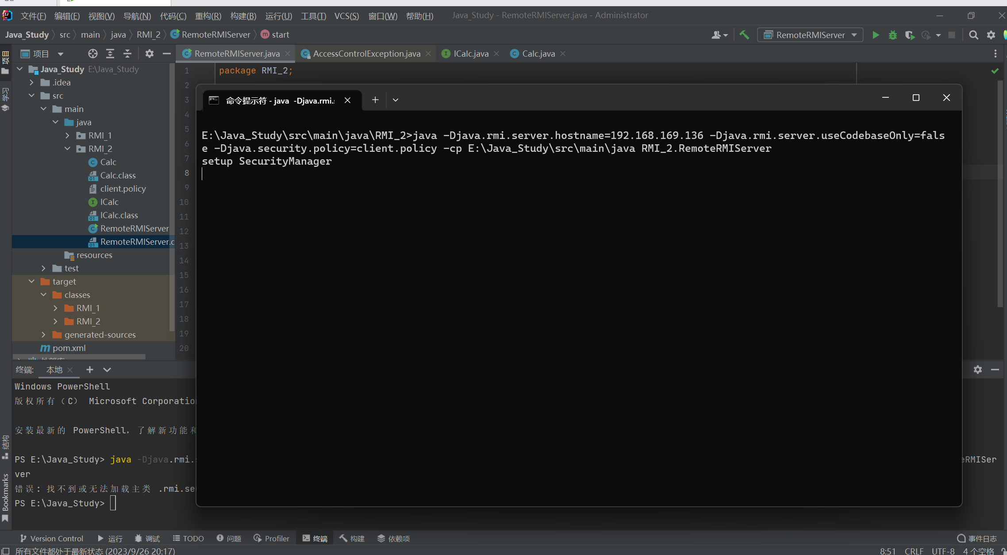Click the 4 个空格 indent setting
The width and height of the screenshot is (1007, 555).
pos(978,551)
